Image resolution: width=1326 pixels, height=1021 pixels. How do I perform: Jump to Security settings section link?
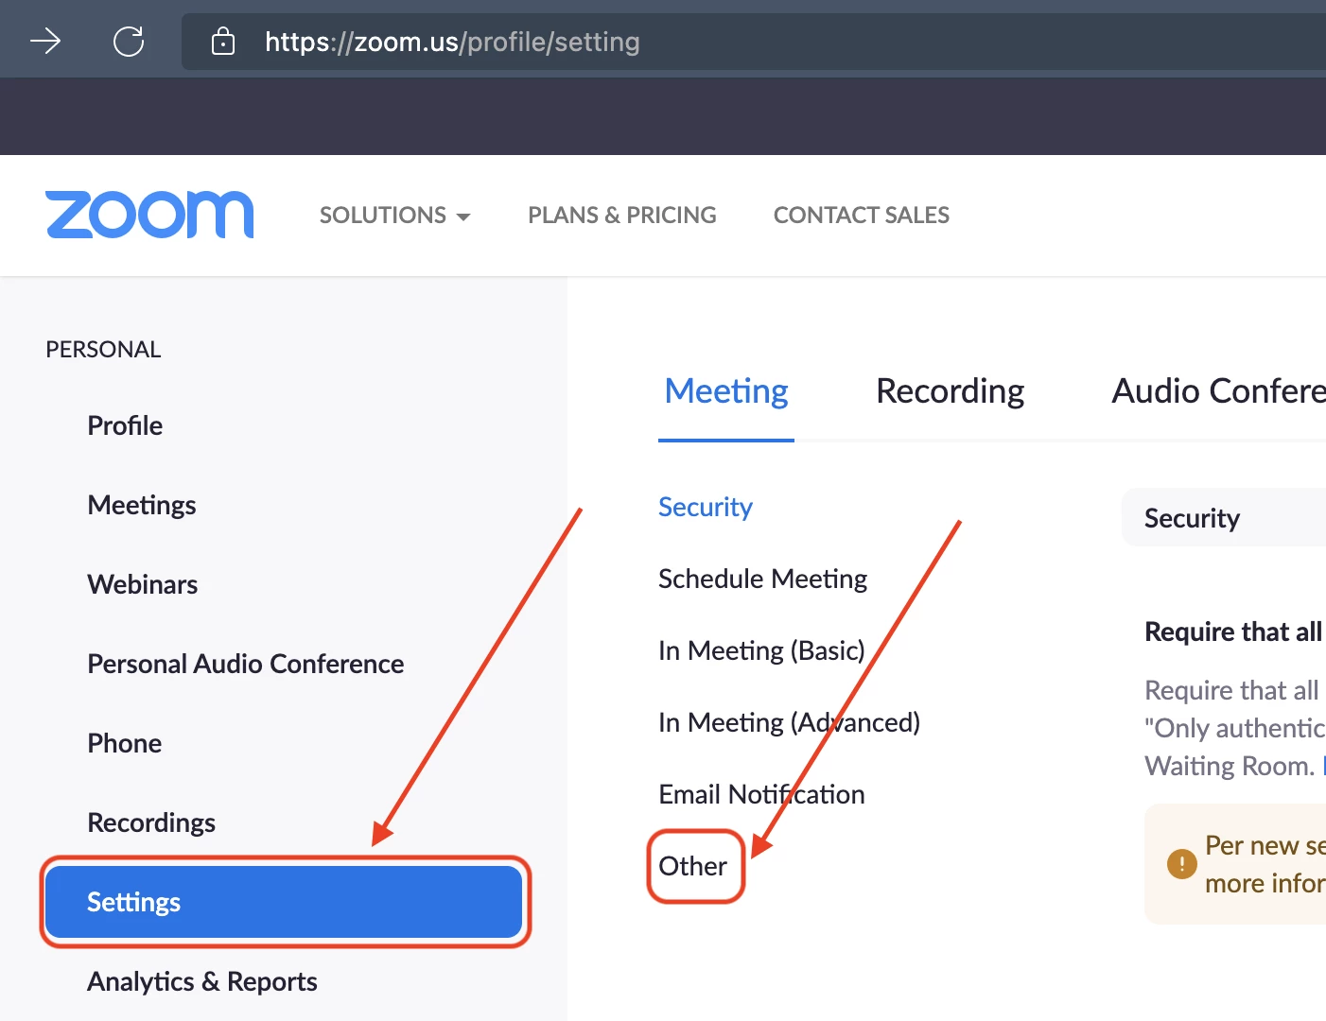[x=706, y=507]
